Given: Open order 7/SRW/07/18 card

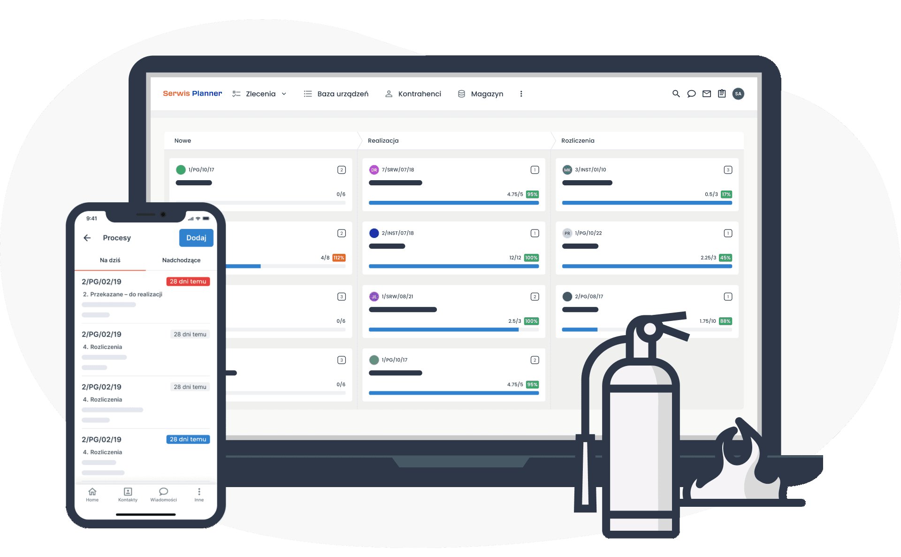Looking at the screenshot, I should [454, 184].
